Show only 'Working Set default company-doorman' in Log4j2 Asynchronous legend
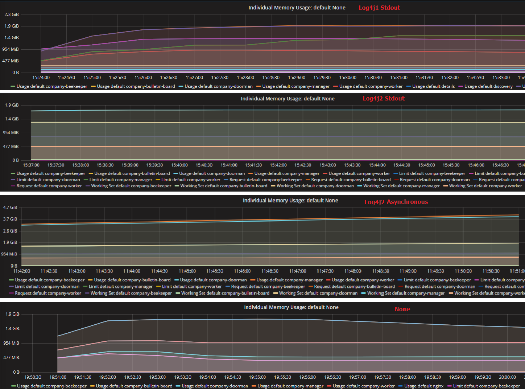The width and height of the screenshot is (525, 390). pyautogui.click(x=318, y=293)
